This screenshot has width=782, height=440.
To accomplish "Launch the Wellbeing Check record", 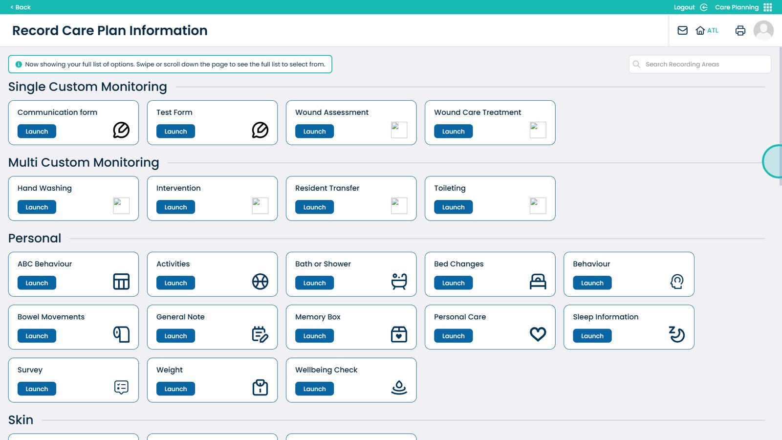I will coord(314,389).
